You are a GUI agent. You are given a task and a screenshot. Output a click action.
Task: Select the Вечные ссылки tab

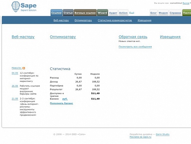[85, 13]
